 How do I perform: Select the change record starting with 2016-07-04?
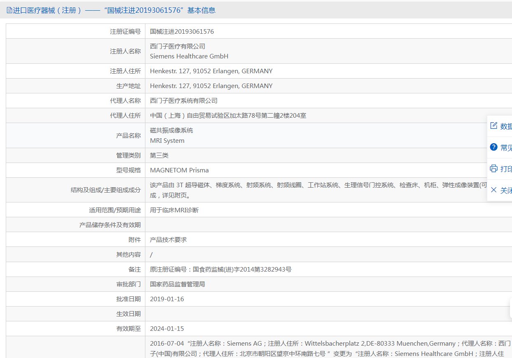click(x=331, y=349)
